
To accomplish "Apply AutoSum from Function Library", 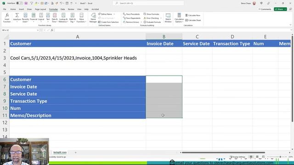I will [17, 18].
